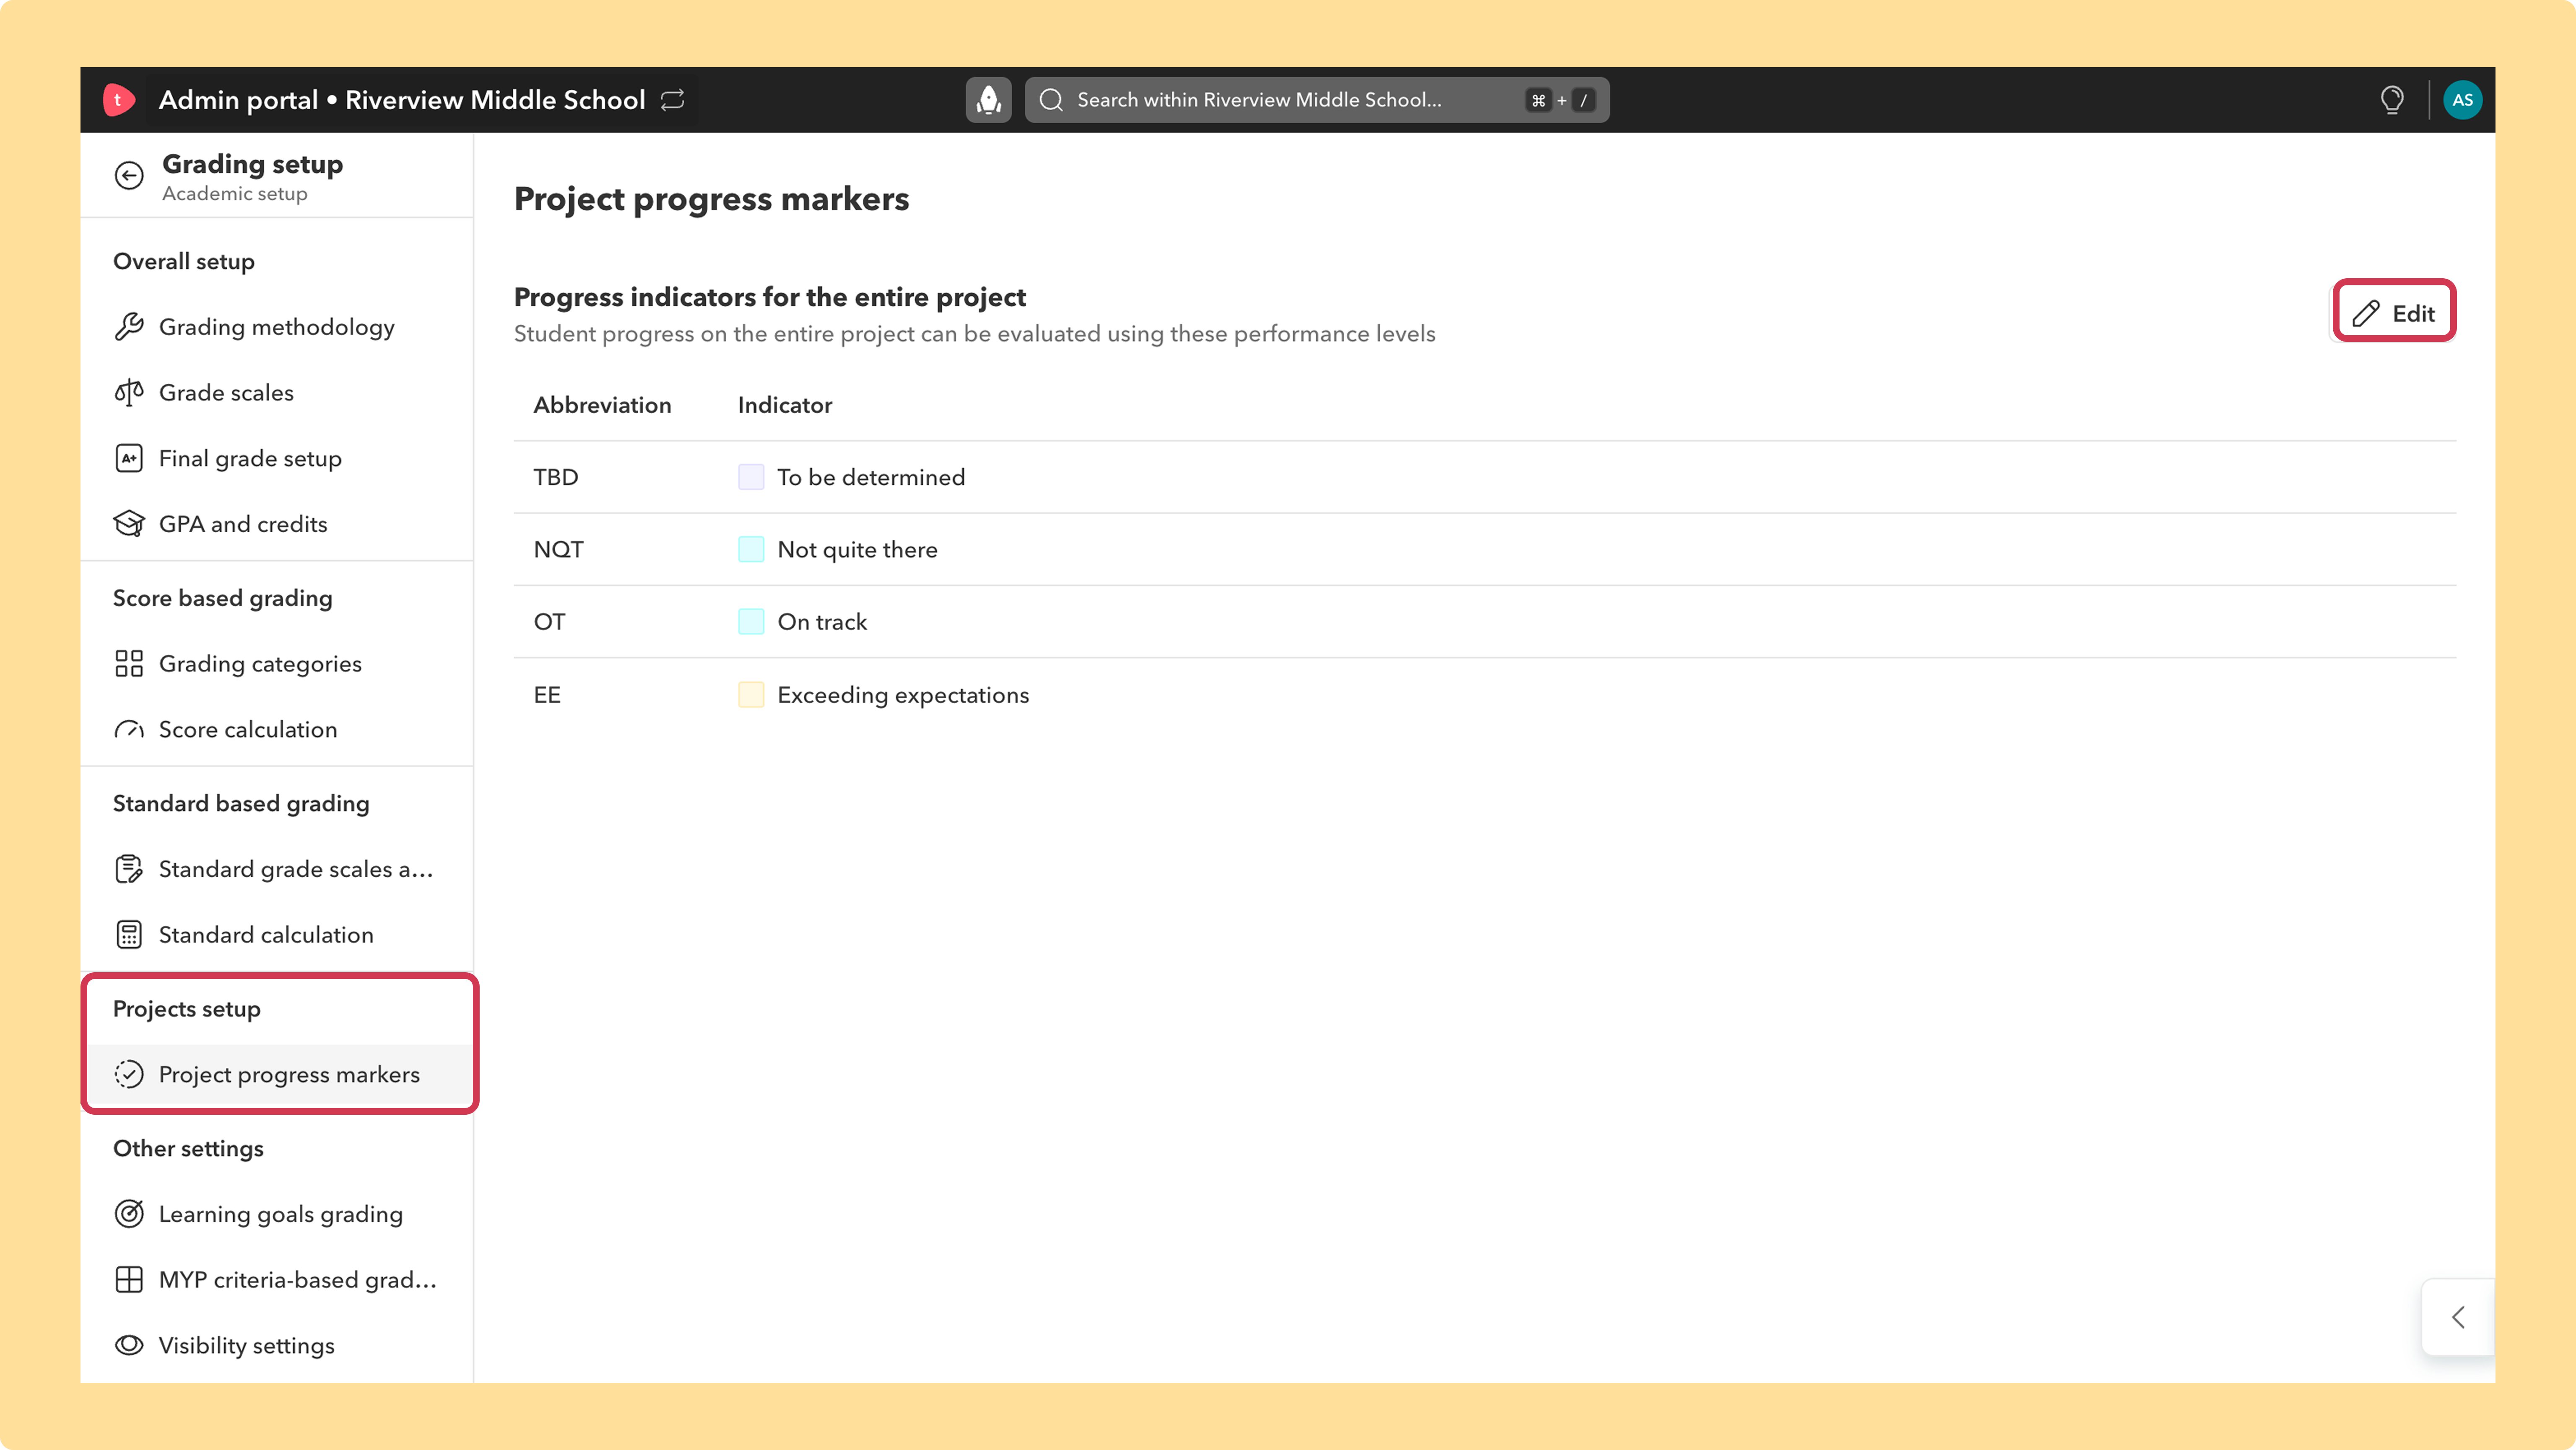
Task: Click the Not quite there indicator label
Action: [857, 550]
